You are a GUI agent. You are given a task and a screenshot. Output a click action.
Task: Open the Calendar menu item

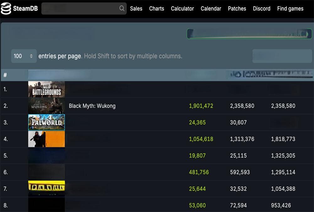point(211,8)
